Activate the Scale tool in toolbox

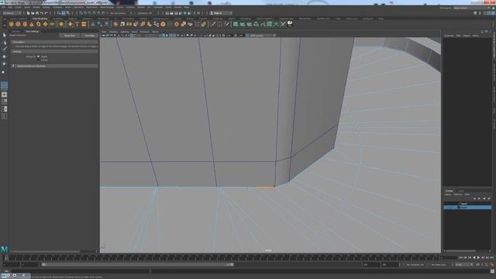tap(4, 72)
